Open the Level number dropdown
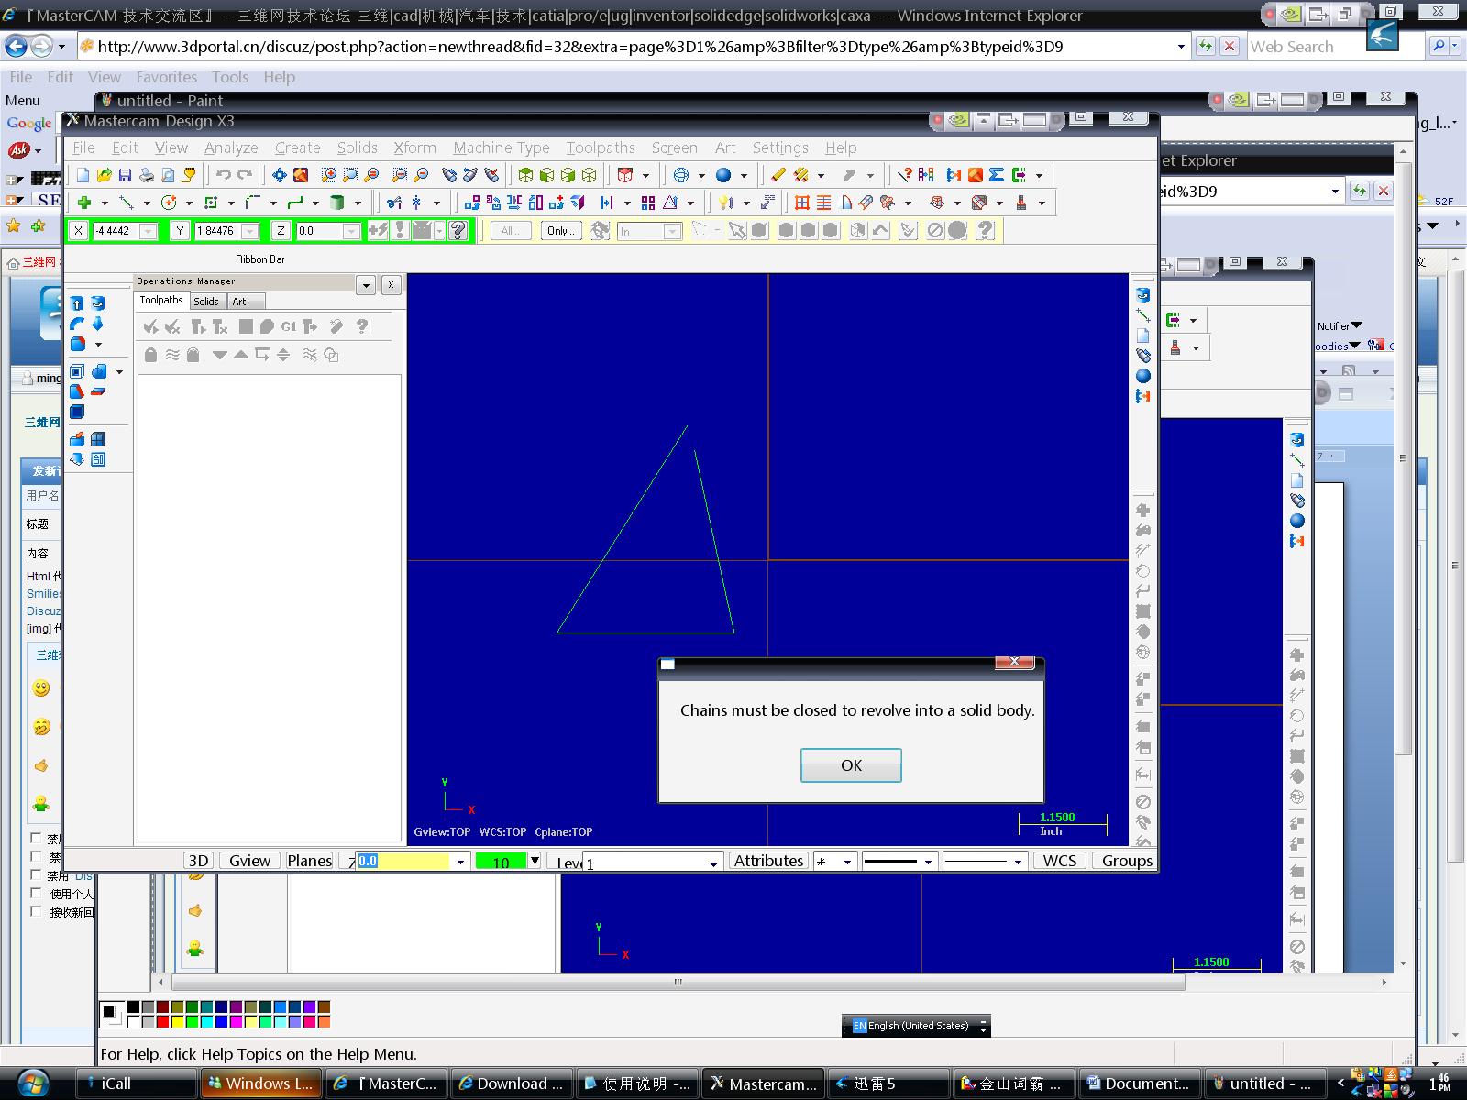This screenshot has height=1100, width=1467. (x=713, y=863)
